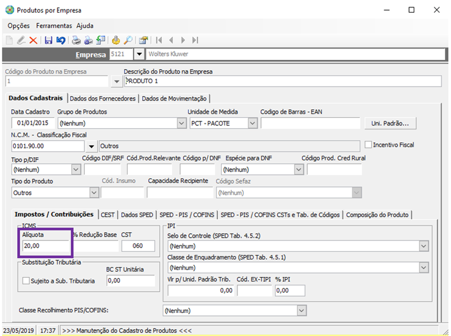Click the Código Prod. Cred Rural field

coord(334,170)
